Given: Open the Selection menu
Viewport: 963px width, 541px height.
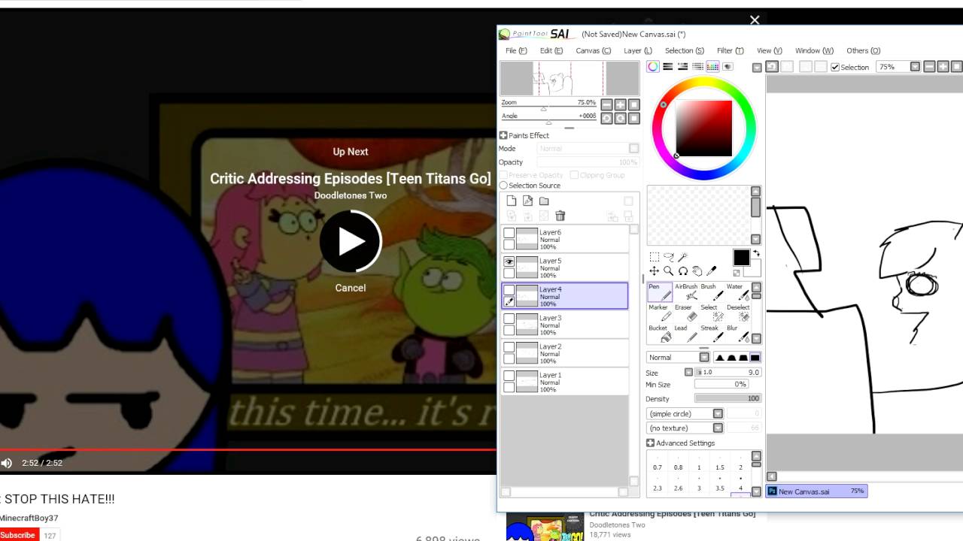Looking at the screenshot, I should point(685,50).
